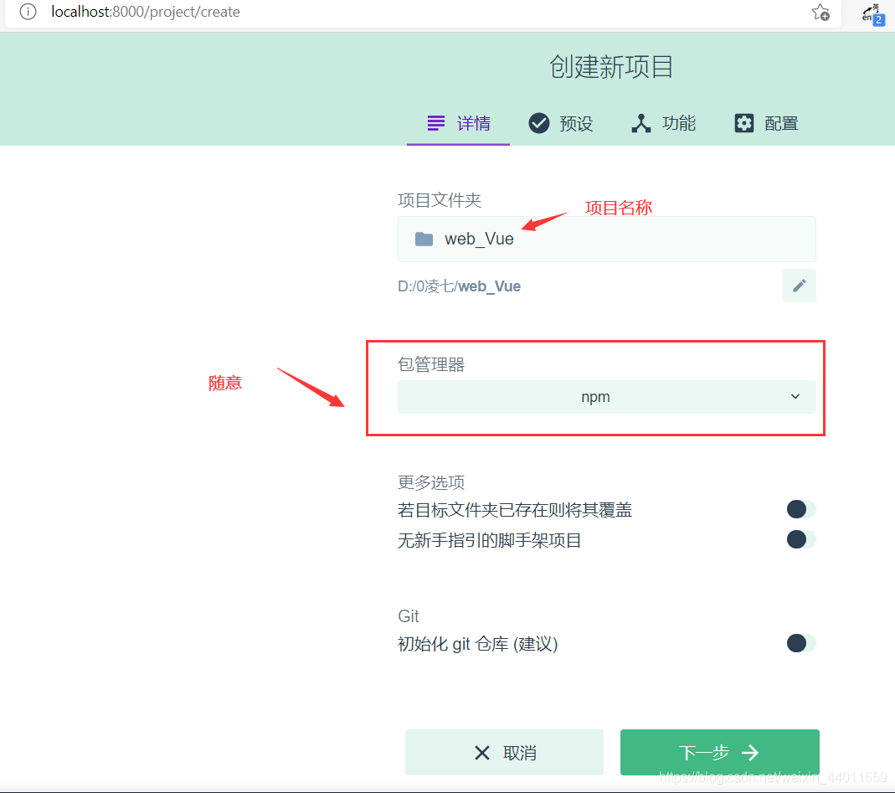Viewport: 895px width, 793px height.
Task: Click the 预设 (Presets) checkmark icon
Action: click(x=539, y=123)
